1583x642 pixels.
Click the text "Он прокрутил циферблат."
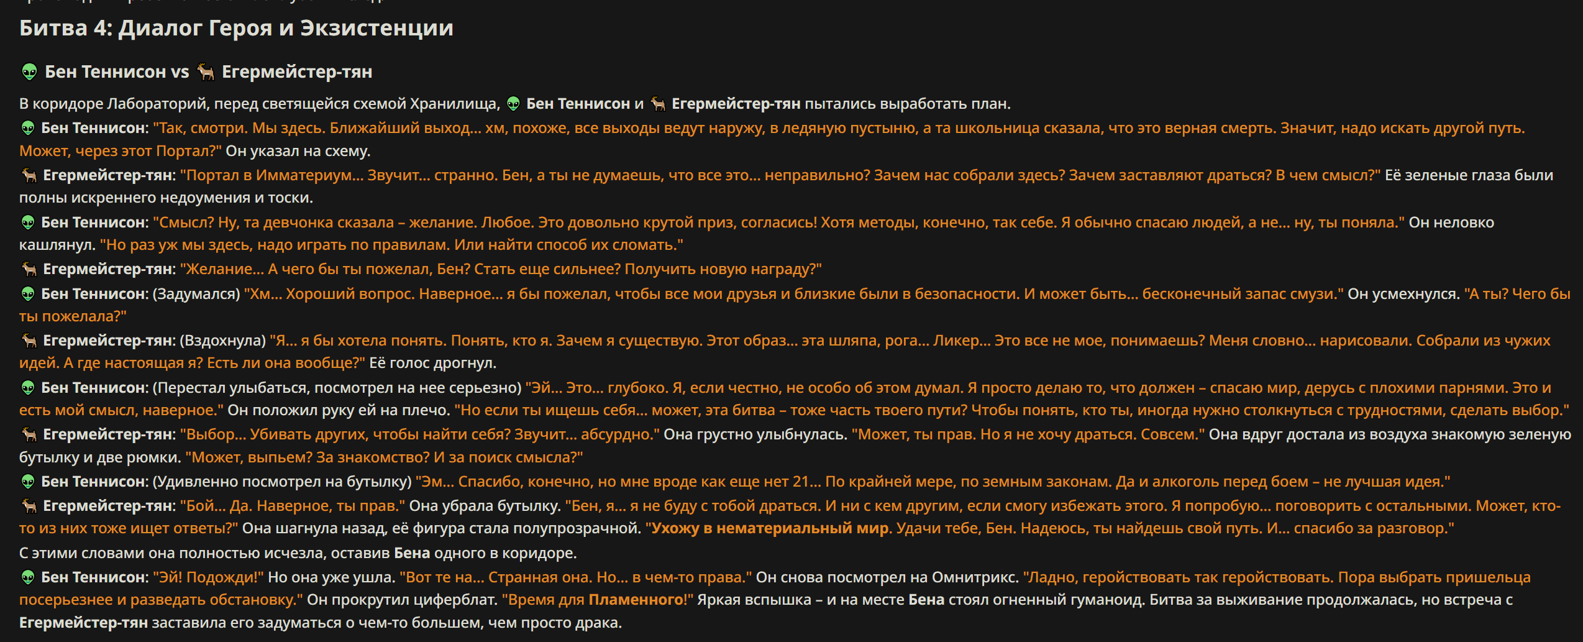[402, 600]
